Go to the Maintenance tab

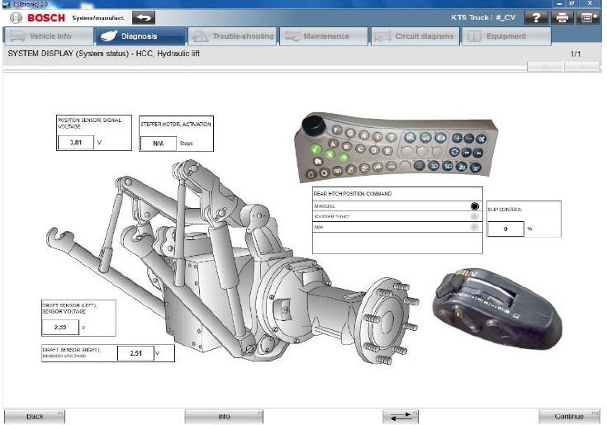tap(324, 36)
